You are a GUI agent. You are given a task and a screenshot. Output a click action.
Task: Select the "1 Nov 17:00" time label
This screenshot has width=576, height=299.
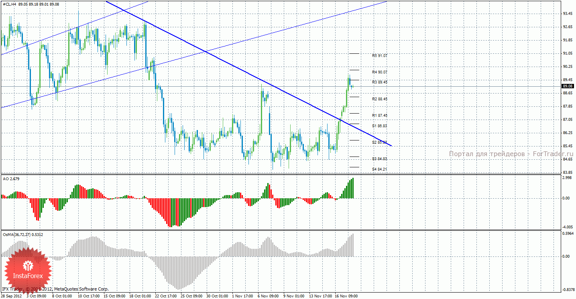click(x=243, y=296)
